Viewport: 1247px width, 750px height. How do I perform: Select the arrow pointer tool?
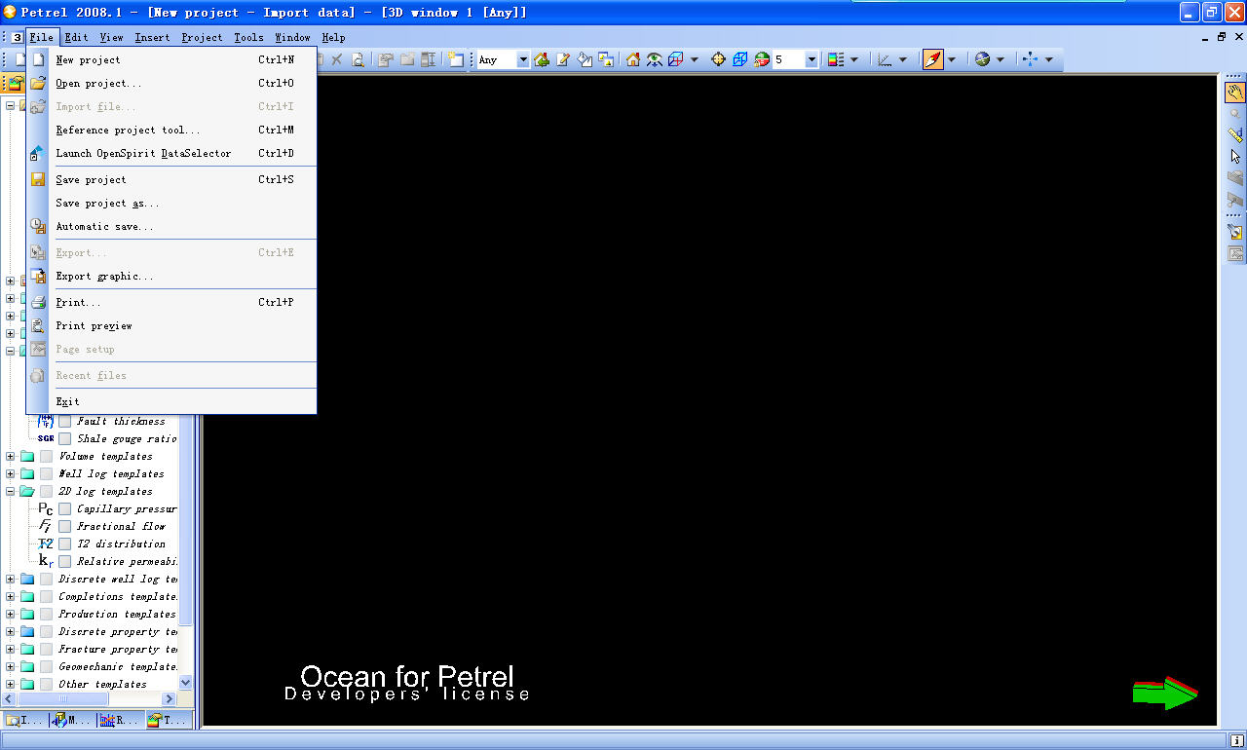tap(1235, 156)
